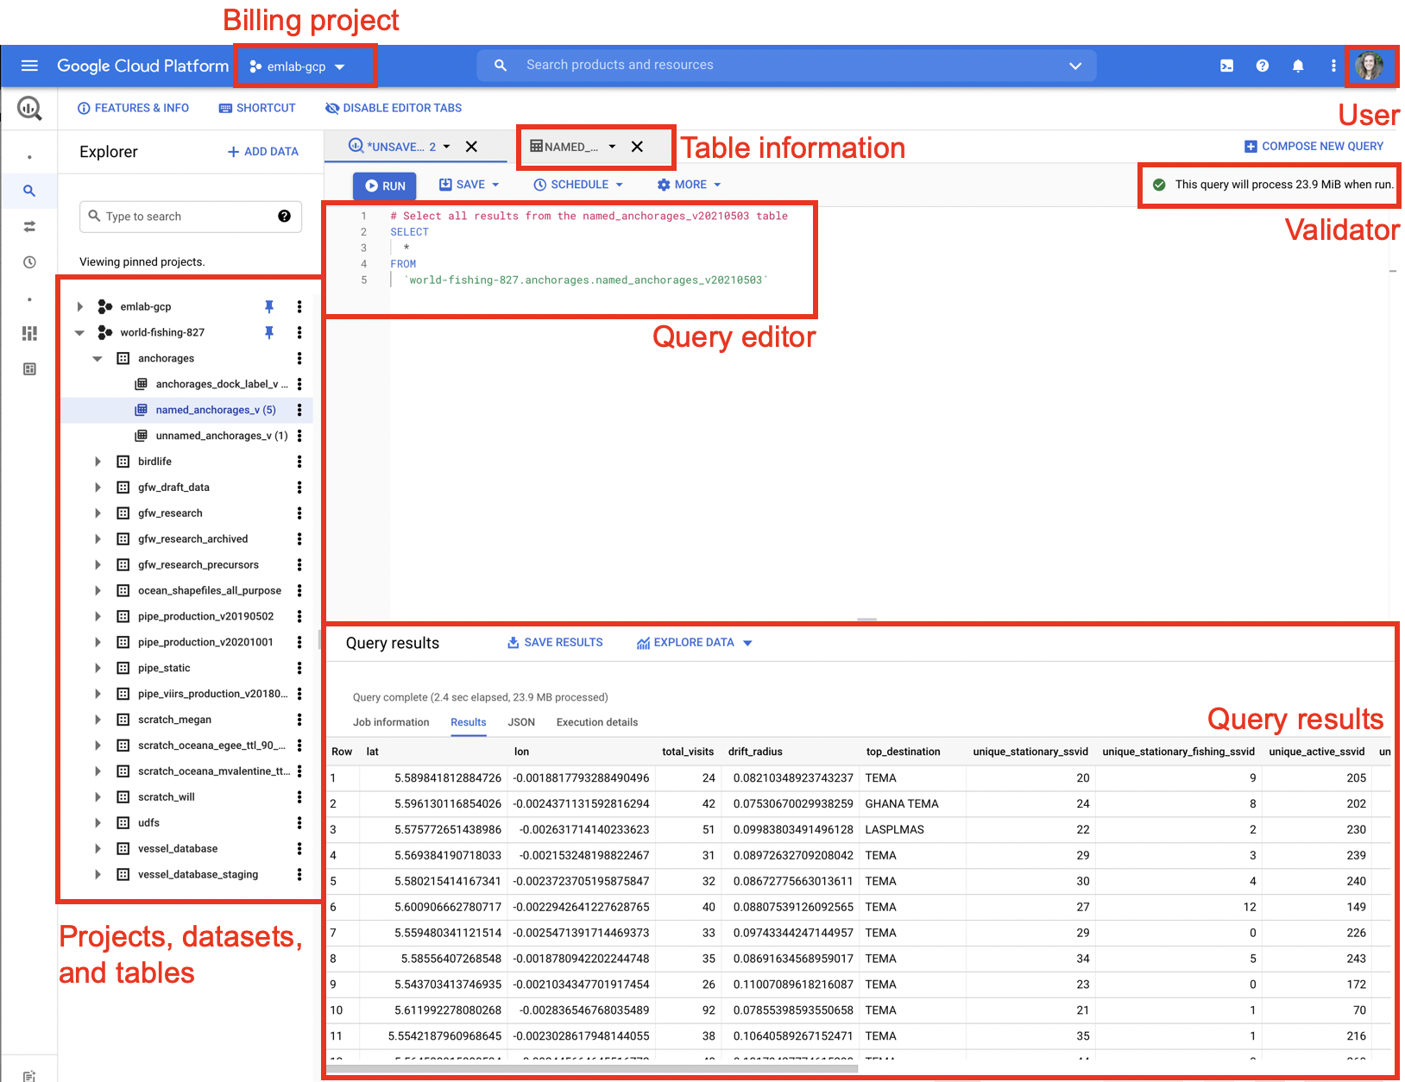
Task: Close the UNSAVED query tab
Action: pos(471,147)
